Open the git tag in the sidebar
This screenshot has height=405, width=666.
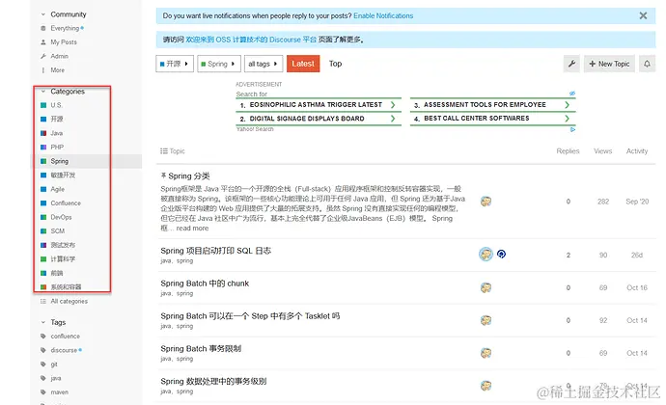coord(54,364)
